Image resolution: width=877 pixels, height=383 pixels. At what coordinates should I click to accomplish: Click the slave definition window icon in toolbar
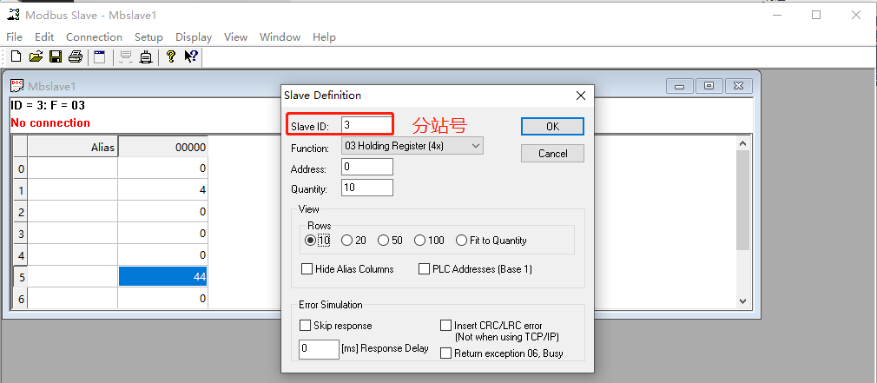[100, 57]
